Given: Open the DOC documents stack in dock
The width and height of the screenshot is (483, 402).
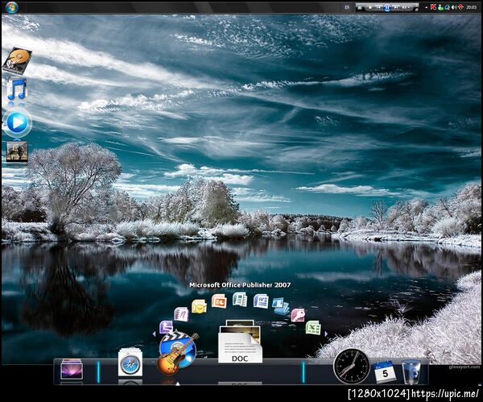Looking at the screenshot, I should (x=240, y=342).
